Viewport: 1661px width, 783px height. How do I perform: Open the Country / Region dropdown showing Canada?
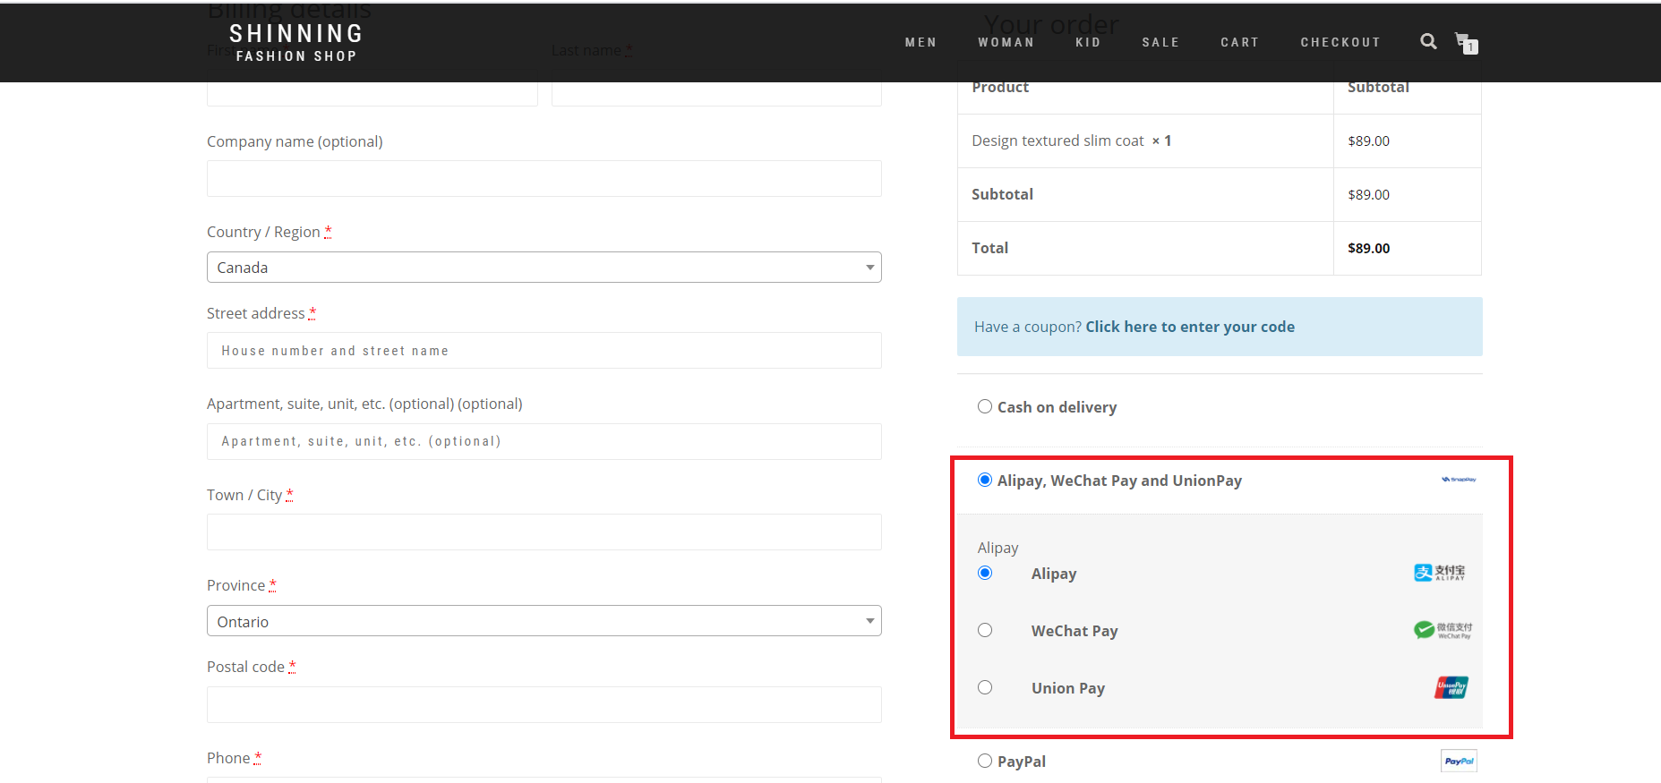tap(544, 267)
